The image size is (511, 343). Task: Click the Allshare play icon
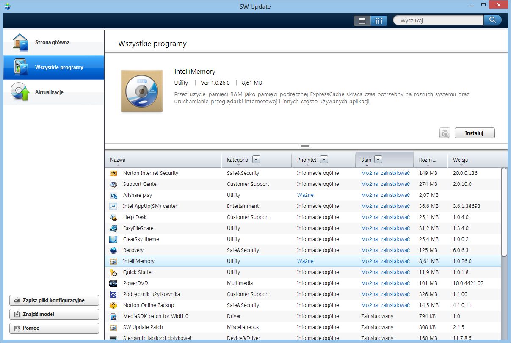113,195
